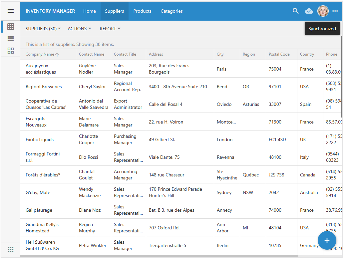The height and width of the screenshot is (258, 343).
Task: Open the Actions dropdown menu
Action: 79,29
